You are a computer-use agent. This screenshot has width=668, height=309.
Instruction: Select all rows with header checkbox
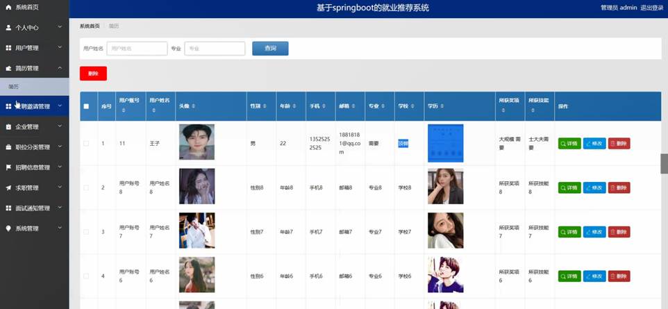click(87, 106)
